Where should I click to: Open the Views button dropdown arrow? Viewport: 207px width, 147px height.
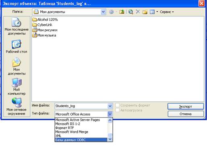[x=157, y=12]
